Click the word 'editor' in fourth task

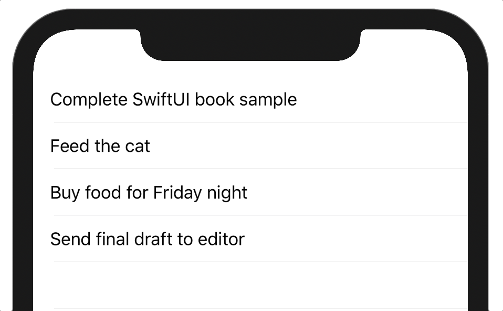point(221,240)
